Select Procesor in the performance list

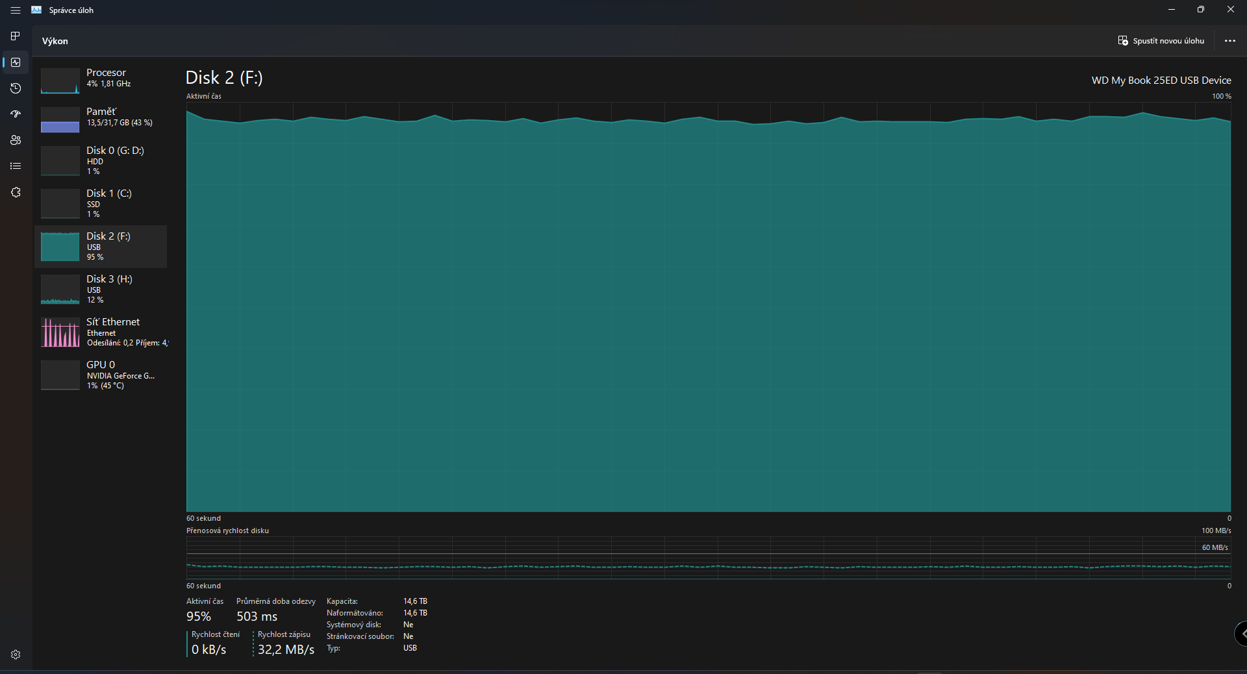pos(101,79)
